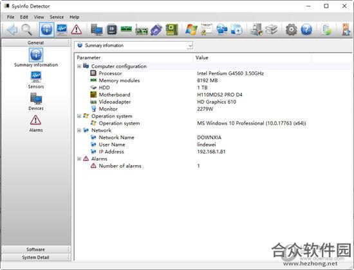The height and width of the screenshot is (270, 354).
Task: Select the Number of alarms row
Action: coord(214,166)
